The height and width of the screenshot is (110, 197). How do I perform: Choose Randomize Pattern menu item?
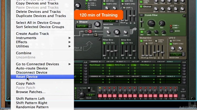[x=32, y=107]
